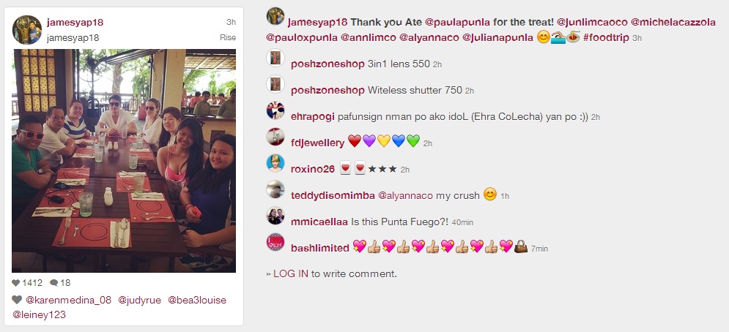This screenshot has height=332, width=729.
Task: Open mmicaellaa commenter avatar
Action: [275, 216]
